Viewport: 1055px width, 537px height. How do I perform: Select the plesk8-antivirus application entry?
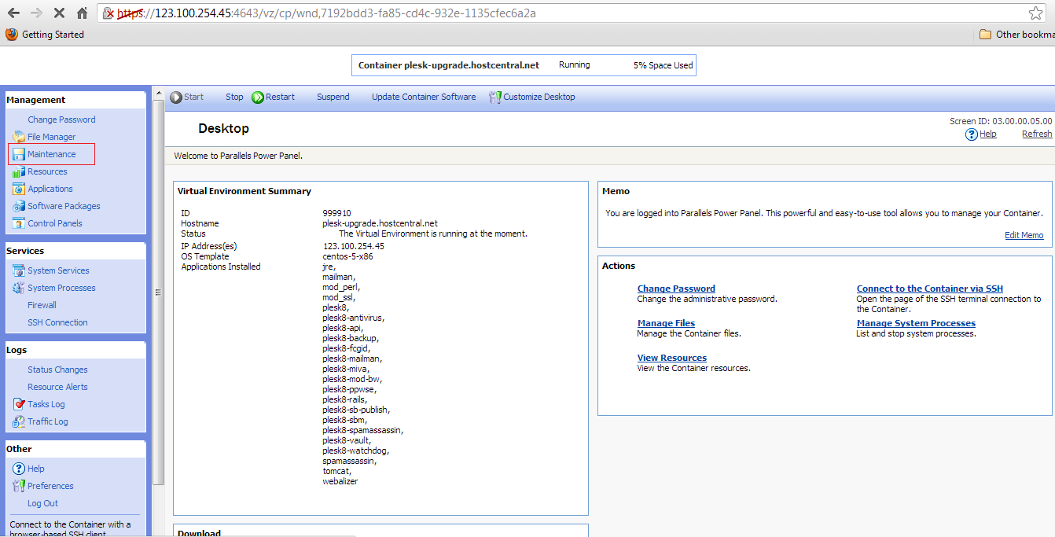353,318
